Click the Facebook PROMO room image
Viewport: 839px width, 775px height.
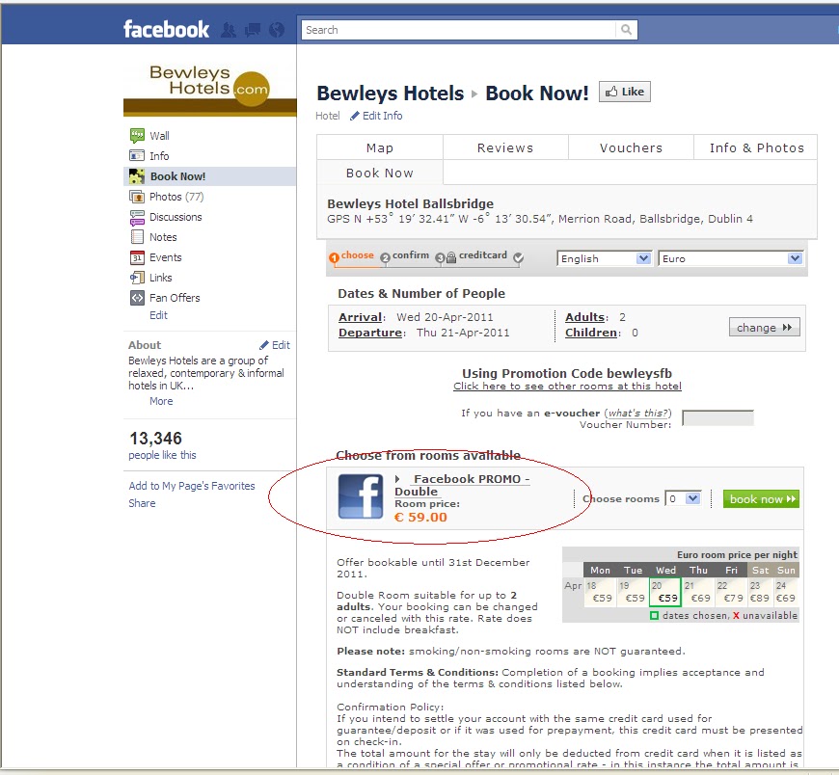coord(361,496)
